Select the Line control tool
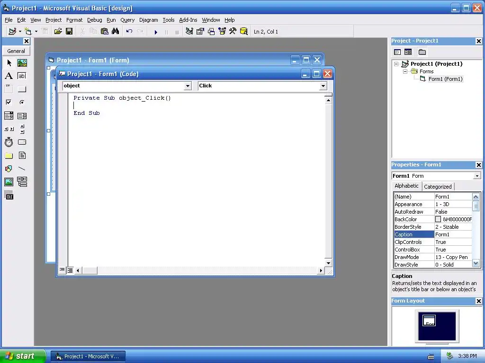Viewport: 485px width, 363px height. [x=22, y=169]
